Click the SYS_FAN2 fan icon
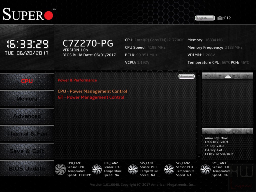 [169, 169]
